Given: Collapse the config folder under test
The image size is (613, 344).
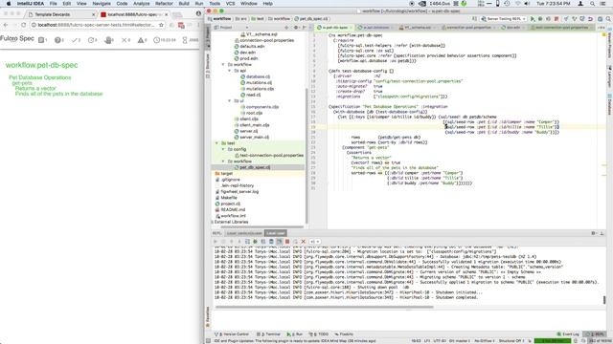Looking at the screenshot, I should [x=223, y=149].
